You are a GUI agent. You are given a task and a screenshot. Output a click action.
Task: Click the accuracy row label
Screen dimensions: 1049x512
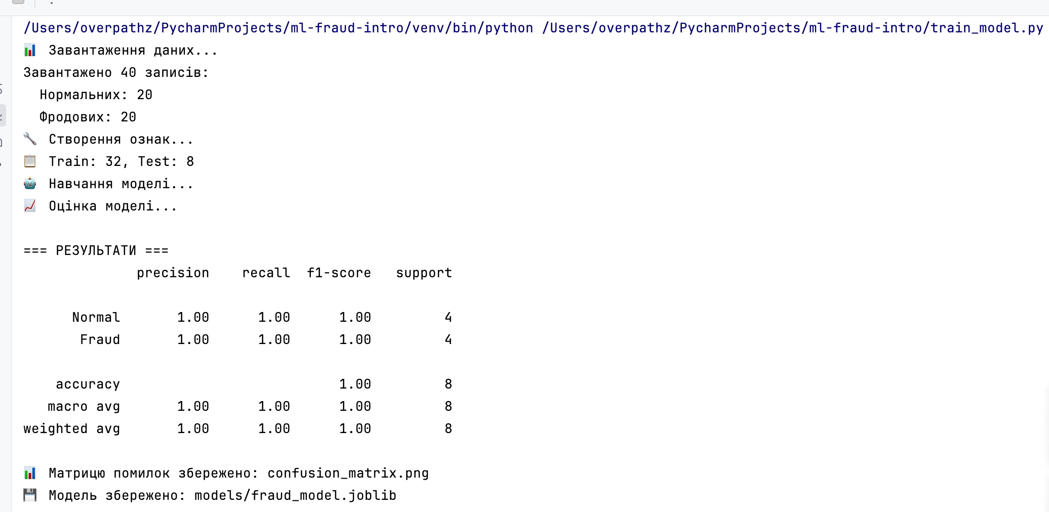click(x=88, y=384)
